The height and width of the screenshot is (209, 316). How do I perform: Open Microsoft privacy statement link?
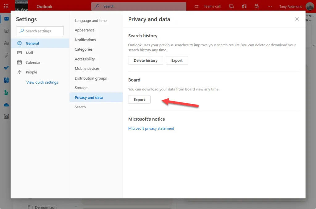pyautogui.click(x=151, y=128)
